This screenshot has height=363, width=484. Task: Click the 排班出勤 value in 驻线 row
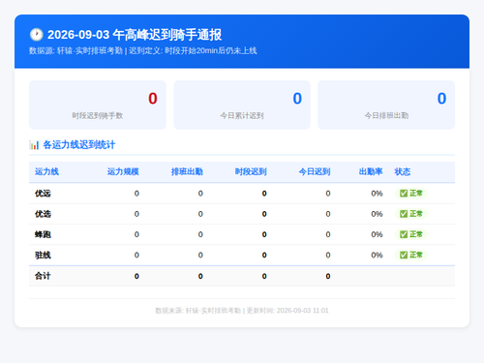[x=200, y=255]
